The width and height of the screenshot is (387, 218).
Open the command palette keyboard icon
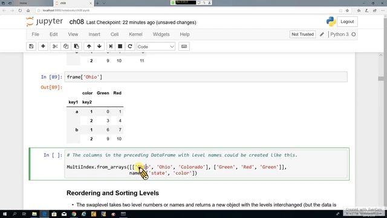pos(184,46)
